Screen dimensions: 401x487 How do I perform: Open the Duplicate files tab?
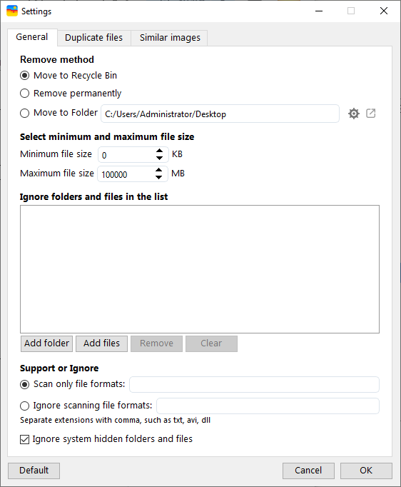tap(93, 38)
